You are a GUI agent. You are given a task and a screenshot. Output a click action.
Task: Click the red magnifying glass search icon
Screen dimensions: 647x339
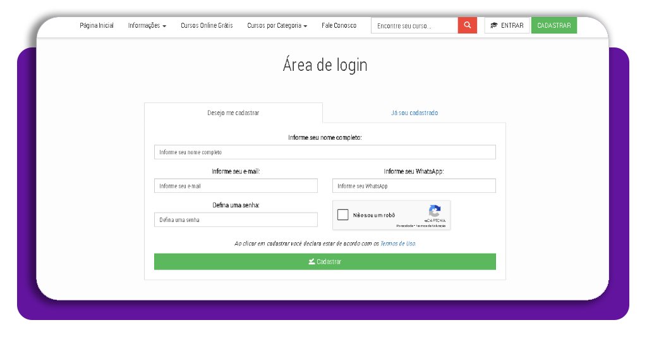click(467, 25)
